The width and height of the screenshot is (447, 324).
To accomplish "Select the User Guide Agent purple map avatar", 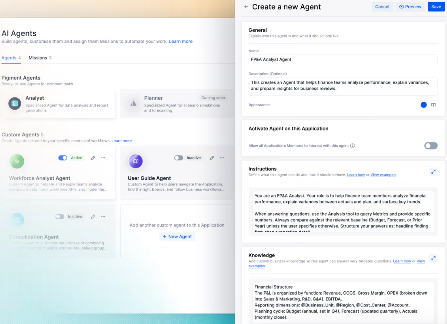I will [136, 161].
